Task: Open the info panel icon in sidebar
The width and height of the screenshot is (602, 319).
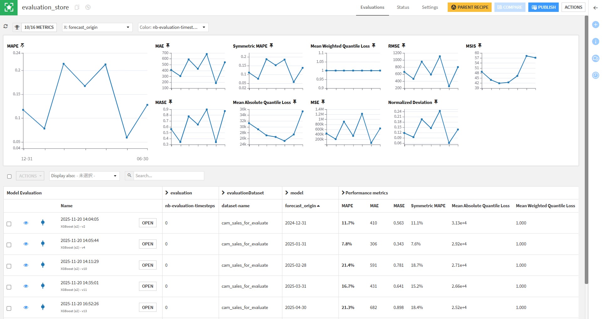Action: [x=595, y=41]
